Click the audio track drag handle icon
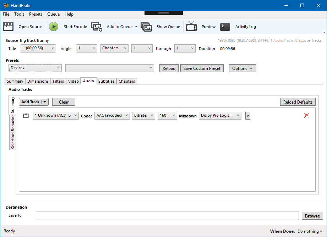Screen dimensions: 327x237 26,116
